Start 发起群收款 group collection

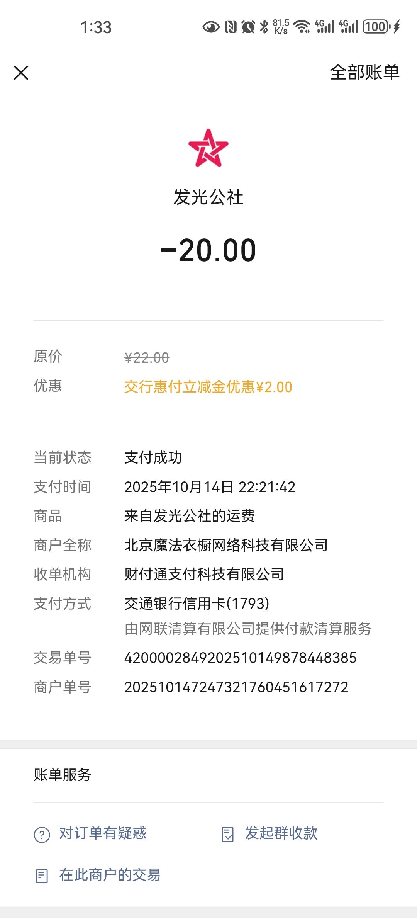pos(281,833)
